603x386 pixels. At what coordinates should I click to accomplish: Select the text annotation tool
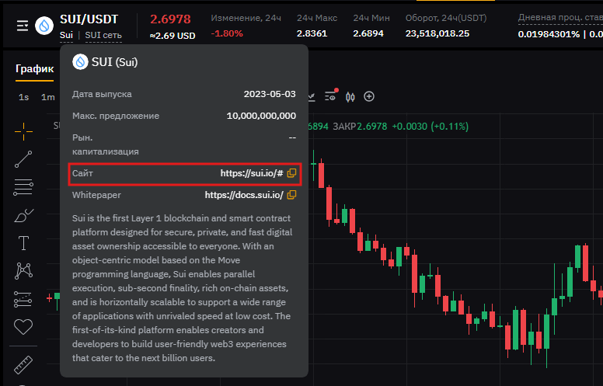click(x=24, y=243)
